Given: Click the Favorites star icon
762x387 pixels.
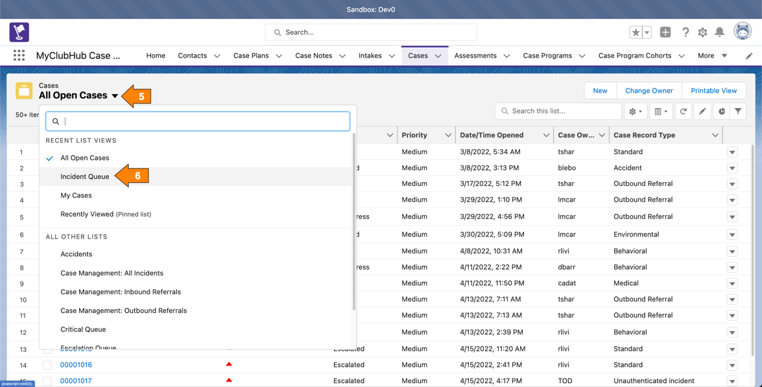Looking at the screenshot, I should [x=636, y=32].
